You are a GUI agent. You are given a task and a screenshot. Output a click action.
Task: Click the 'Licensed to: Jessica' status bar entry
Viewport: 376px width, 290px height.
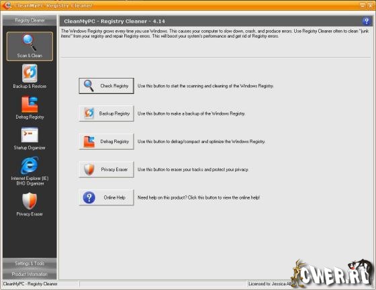coord(271,284)
